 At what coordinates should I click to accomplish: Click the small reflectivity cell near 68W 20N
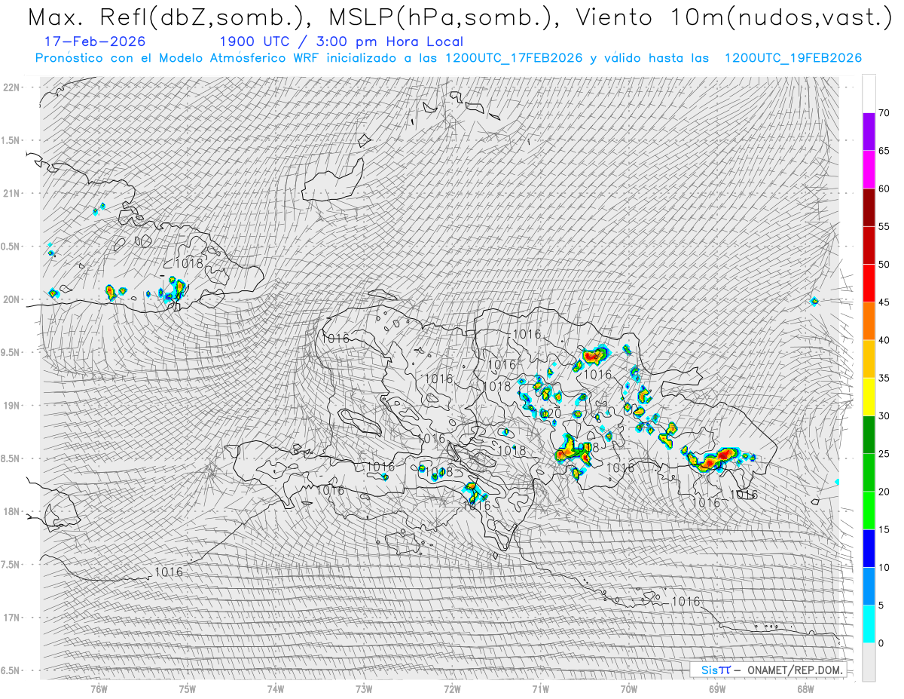pyautogui.click(x=814, y=301)
